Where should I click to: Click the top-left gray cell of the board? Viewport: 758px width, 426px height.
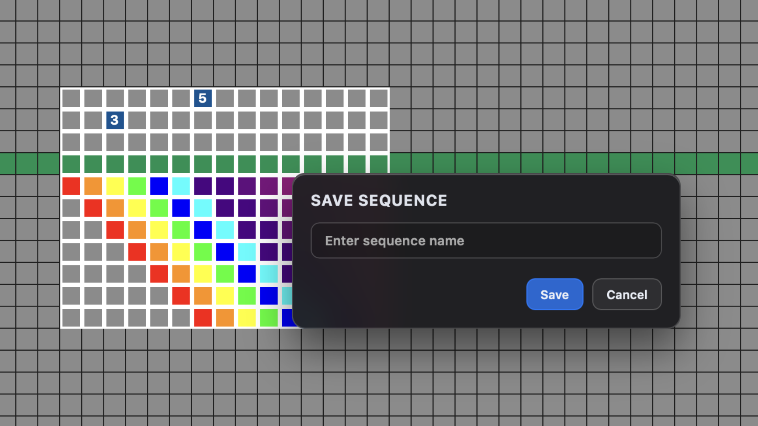[x=71, y=98]
